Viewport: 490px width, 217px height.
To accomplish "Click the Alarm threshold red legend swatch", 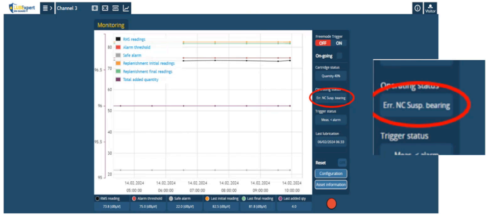I will click(118, 48).
